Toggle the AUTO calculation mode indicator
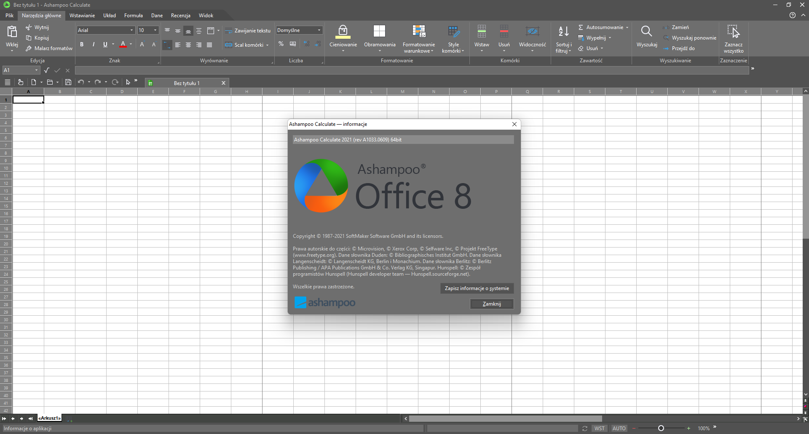Image resolution: width=809 pixels, height=434 pixels. click(x=619, y=429)
